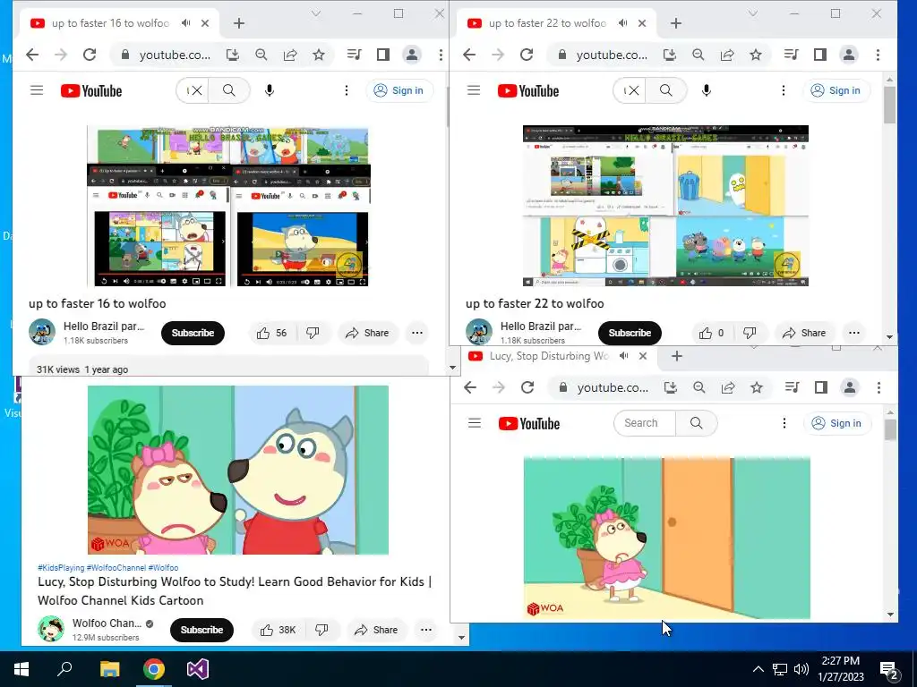917x687 pixels.
Task: Open more actions under 'up to faster 22' video
Action: 854,333
